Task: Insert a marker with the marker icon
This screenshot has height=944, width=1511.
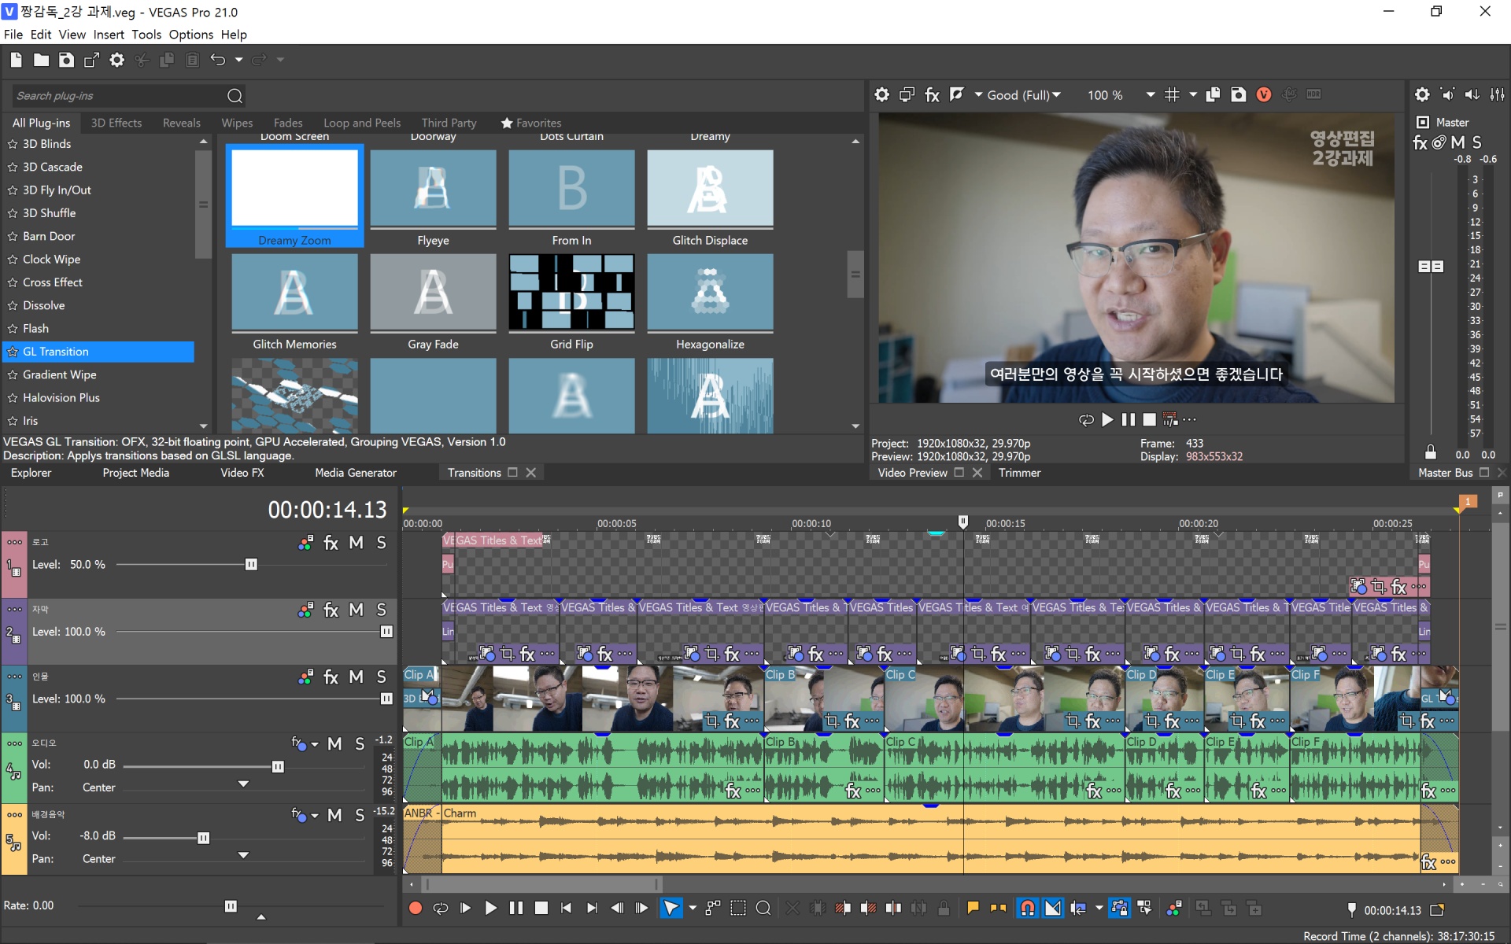Action: coord(973,908)
